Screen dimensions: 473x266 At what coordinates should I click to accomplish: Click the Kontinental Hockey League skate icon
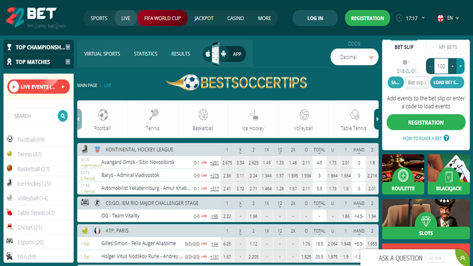pos(85,149)
